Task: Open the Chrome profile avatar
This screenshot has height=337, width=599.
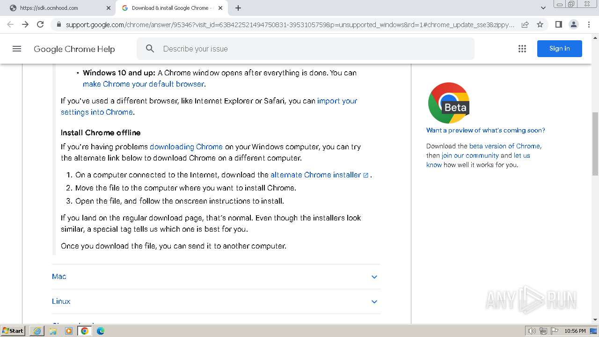Action: (573, 24)
